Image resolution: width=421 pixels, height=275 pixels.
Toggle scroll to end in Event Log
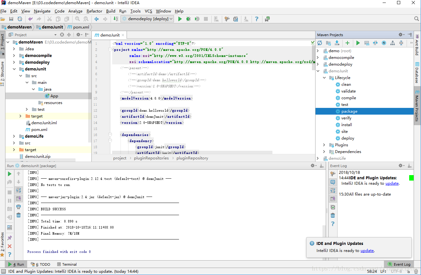pyautogui.click(x=333, y=199)
